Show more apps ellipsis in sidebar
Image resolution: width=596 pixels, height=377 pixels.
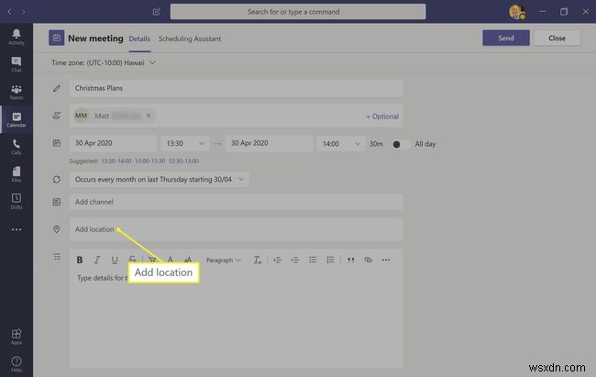click(17, 229)
